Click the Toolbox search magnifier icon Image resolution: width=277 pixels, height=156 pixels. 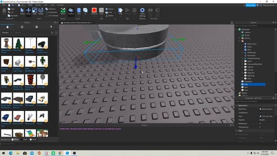pos(52,32)
